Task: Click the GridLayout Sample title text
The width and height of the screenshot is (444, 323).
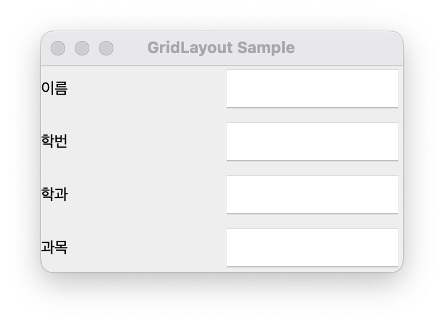Action: pos(221,48)
